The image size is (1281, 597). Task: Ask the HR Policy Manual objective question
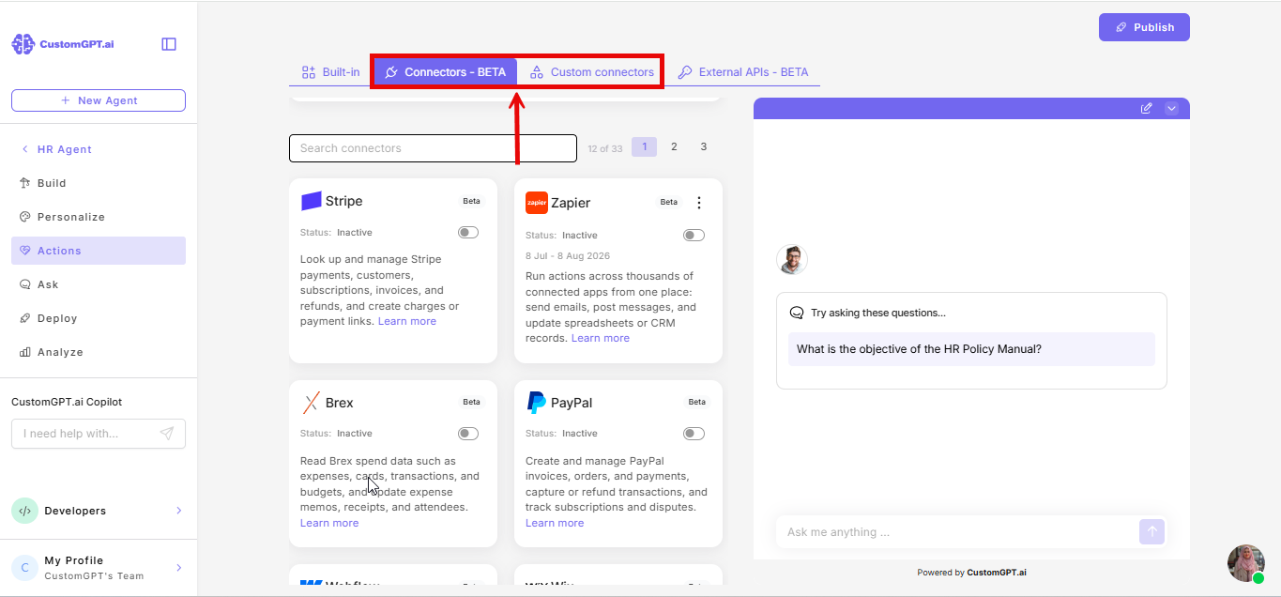point(971,349)
